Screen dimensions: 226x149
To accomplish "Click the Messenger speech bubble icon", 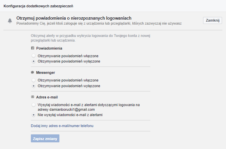I will [33, 73].
